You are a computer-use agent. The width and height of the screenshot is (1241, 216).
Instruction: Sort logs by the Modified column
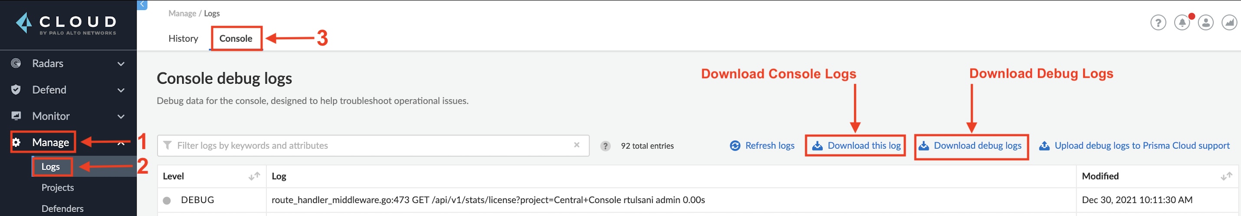coord(1226,177)
